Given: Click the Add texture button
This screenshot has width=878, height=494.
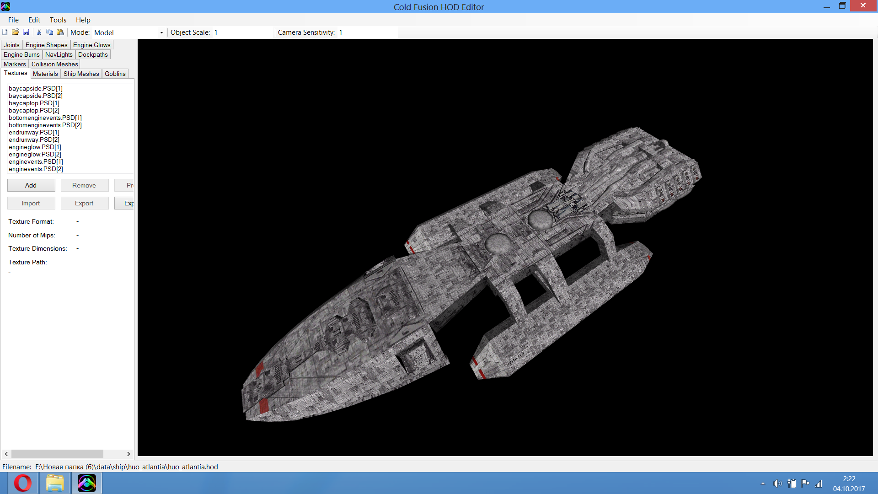Looking at the screenshot, I should [x=31, y=185].
